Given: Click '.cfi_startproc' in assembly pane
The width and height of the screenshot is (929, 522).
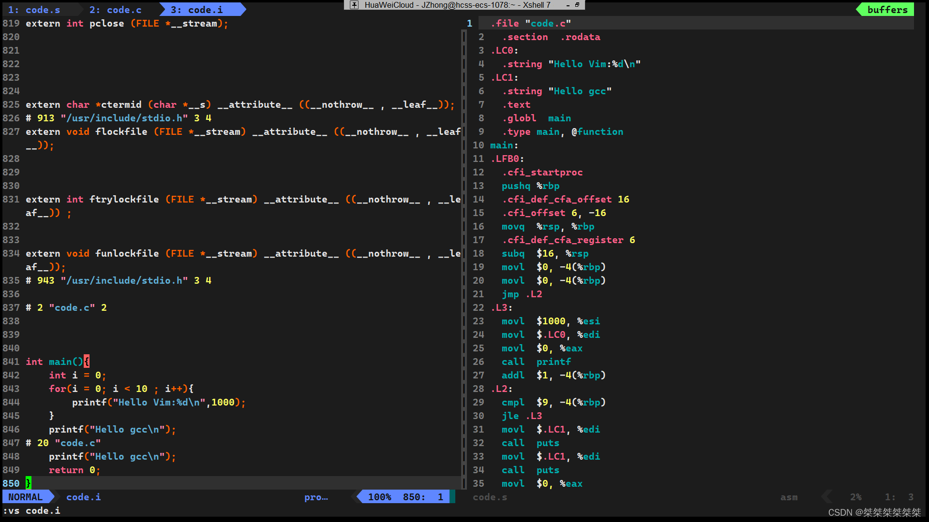Looking at the screenshot, I should (542, 172).
